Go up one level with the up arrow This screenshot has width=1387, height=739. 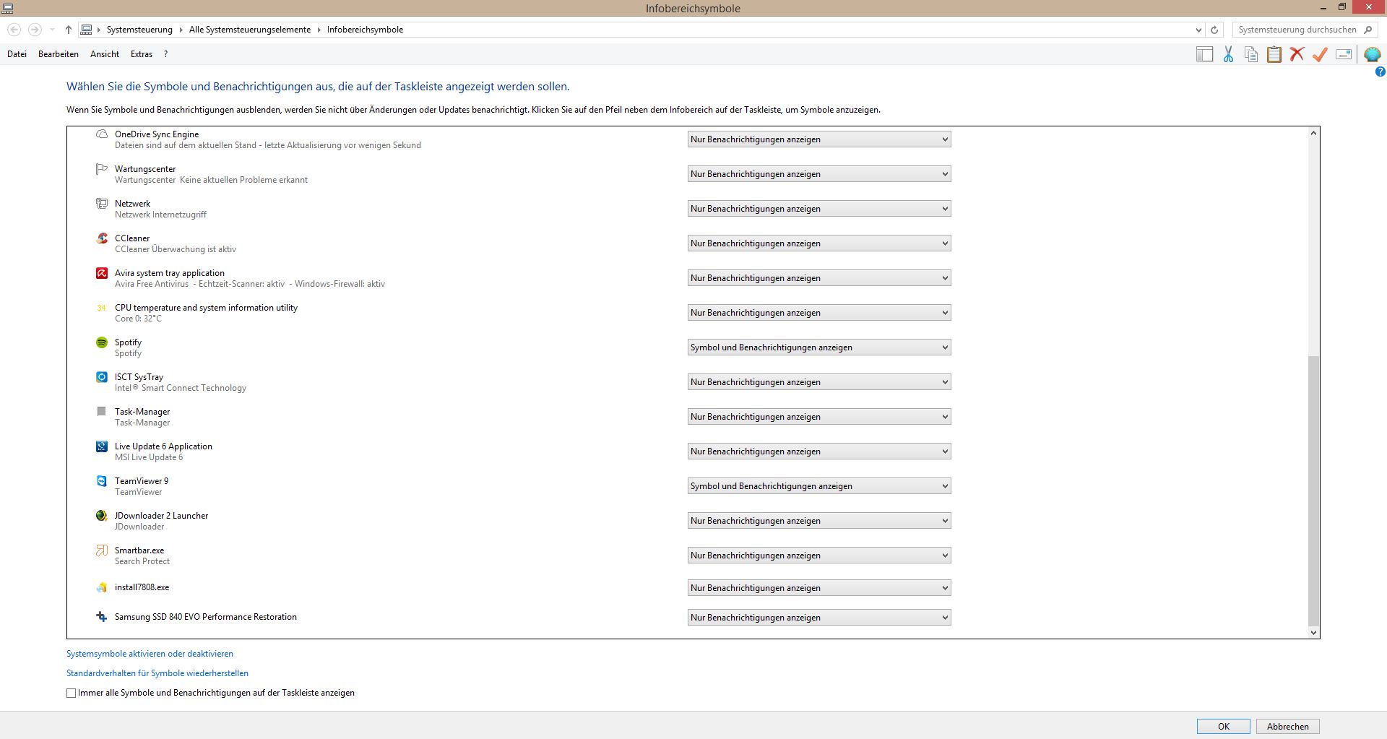[x=68, y=30]
